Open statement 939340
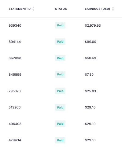This screenshot has height=152, width=122. [x=15, y=25]
